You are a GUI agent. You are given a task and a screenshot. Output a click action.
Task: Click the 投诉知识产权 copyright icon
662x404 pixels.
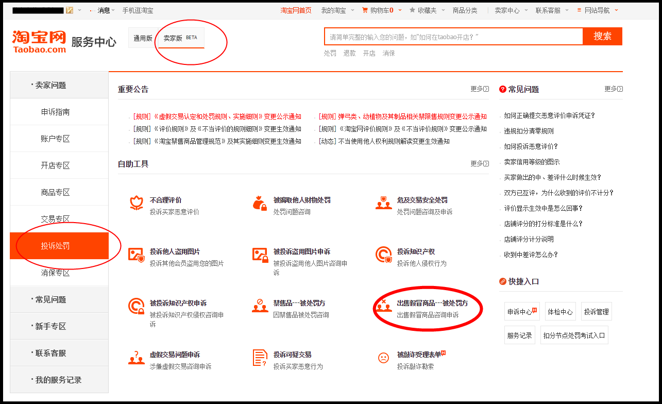383,255
